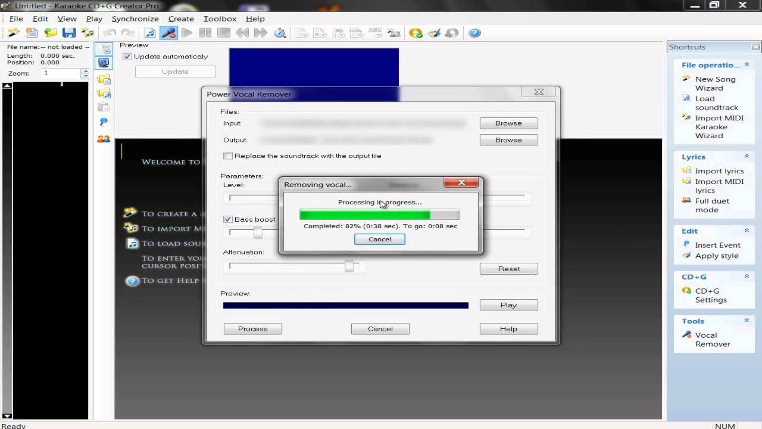
Task: Open the Synchronize menu
Action: click(x=135, y=19)
